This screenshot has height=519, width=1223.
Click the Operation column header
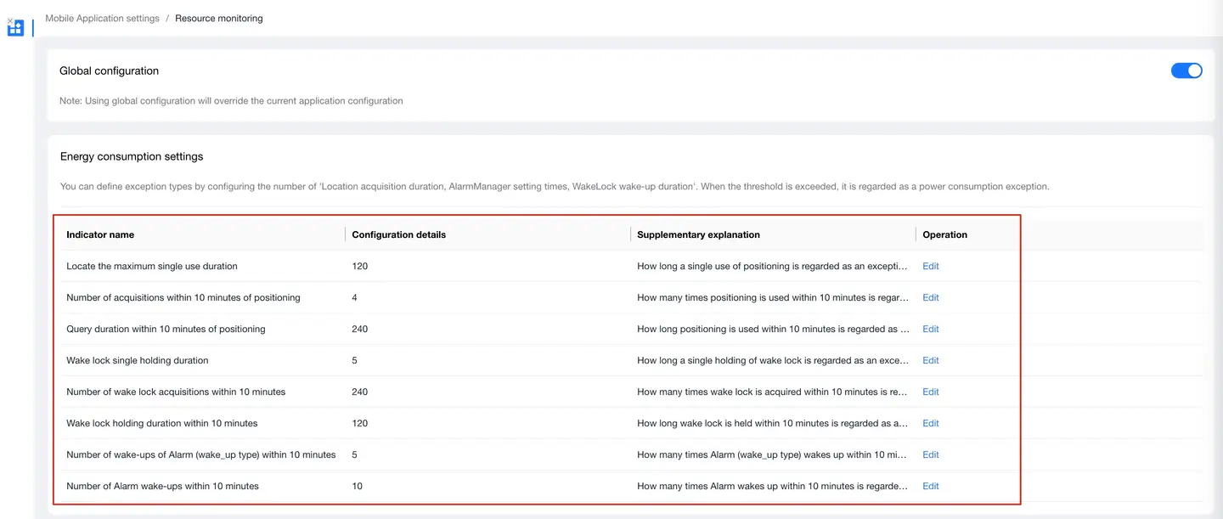pos(944,234)
